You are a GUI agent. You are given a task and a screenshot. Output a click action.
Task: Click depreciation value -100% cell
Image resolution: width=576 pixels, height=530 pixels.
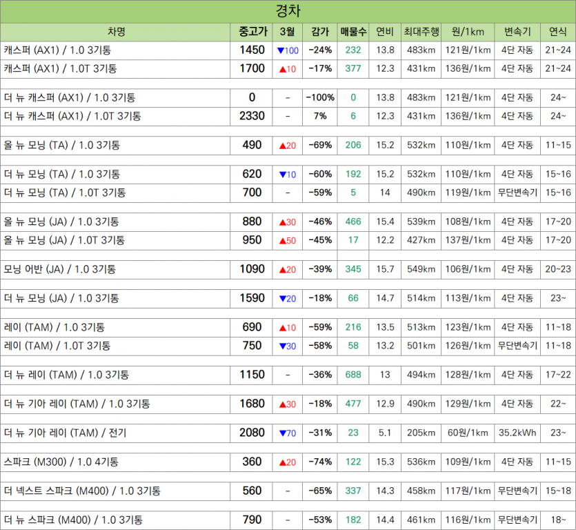tap(320, 98)
